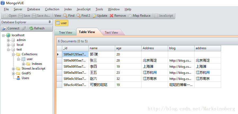Open the Index menu
Screen dimensions: 238x114
68,9
